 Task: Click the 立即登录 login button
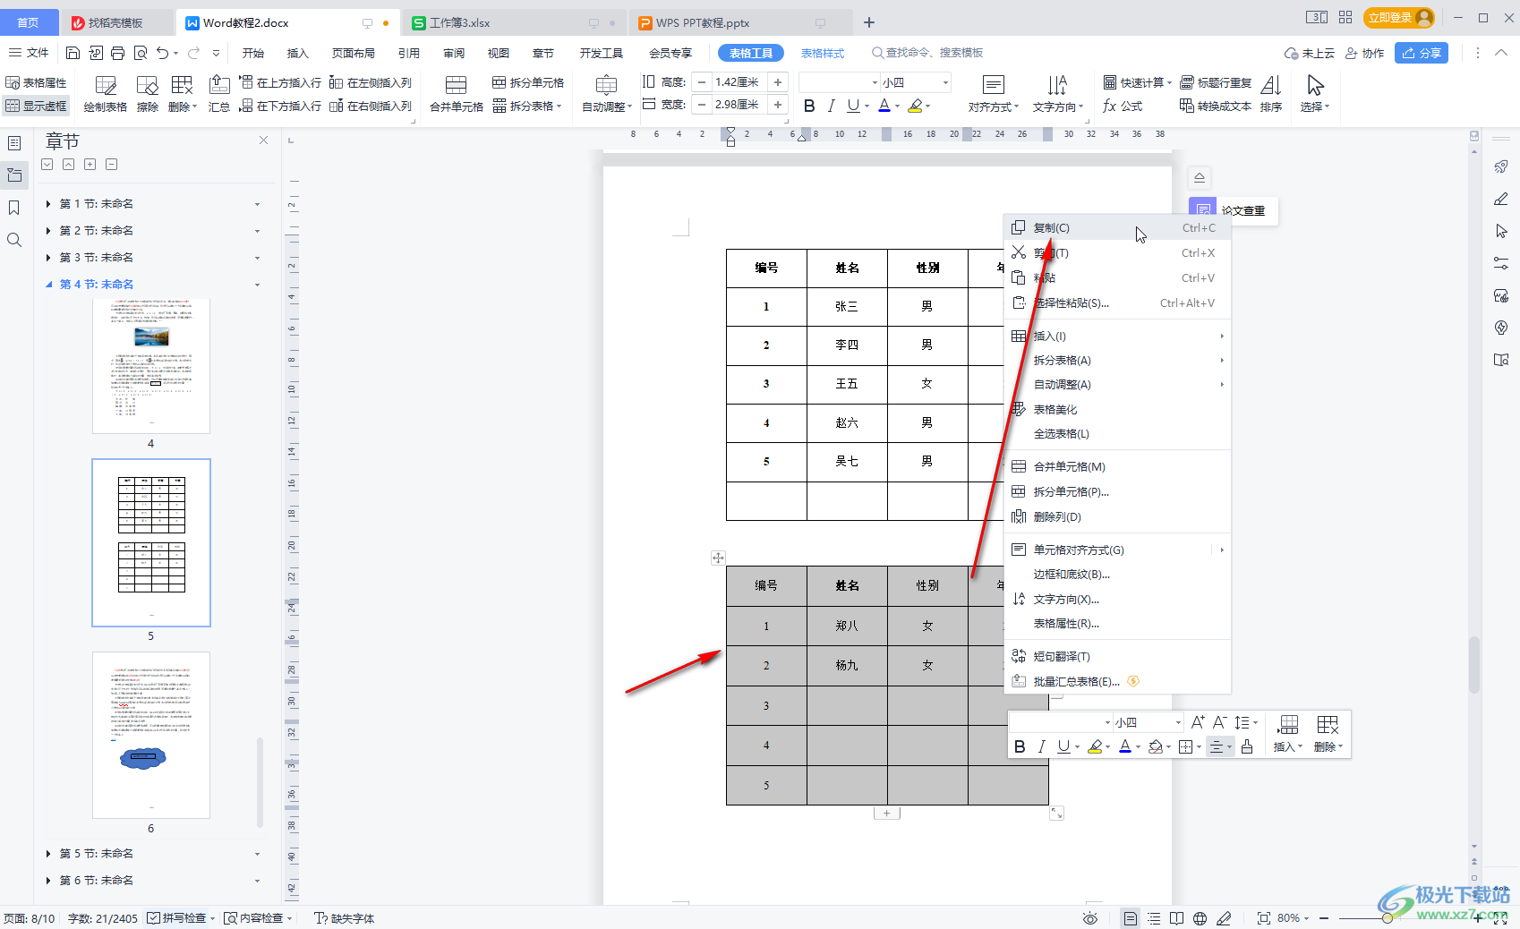pyautogui.click(x=1398, y=18)
